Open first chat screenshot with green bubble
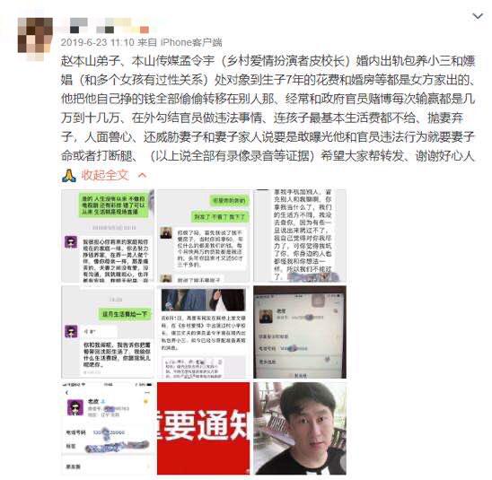This screenshot has width=492, height=480. 108,236
